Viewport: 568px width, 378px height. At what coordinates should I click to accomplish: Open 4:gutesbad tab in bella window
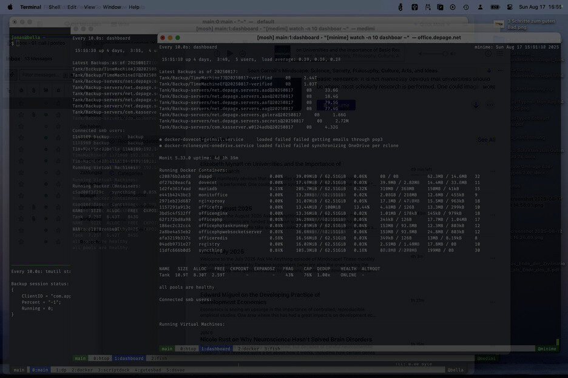click(148, 370)
